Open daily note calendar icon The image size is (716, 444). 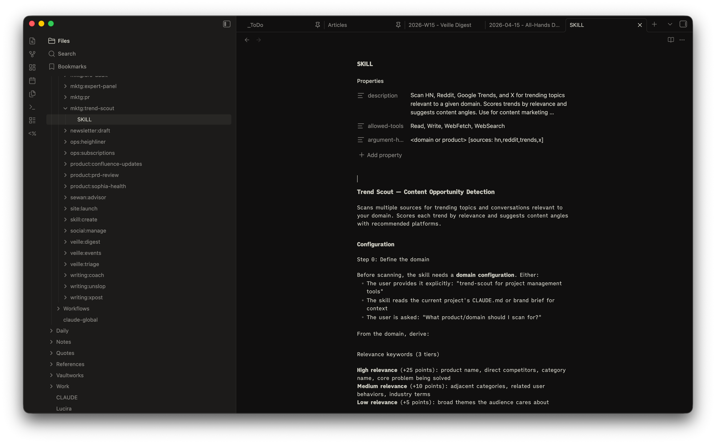[x=32, y=81]
